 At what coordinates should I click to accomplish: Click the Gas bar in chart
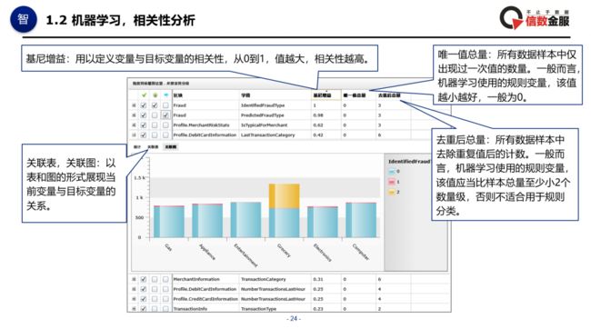pyautogui.click(x=169, y=222)
